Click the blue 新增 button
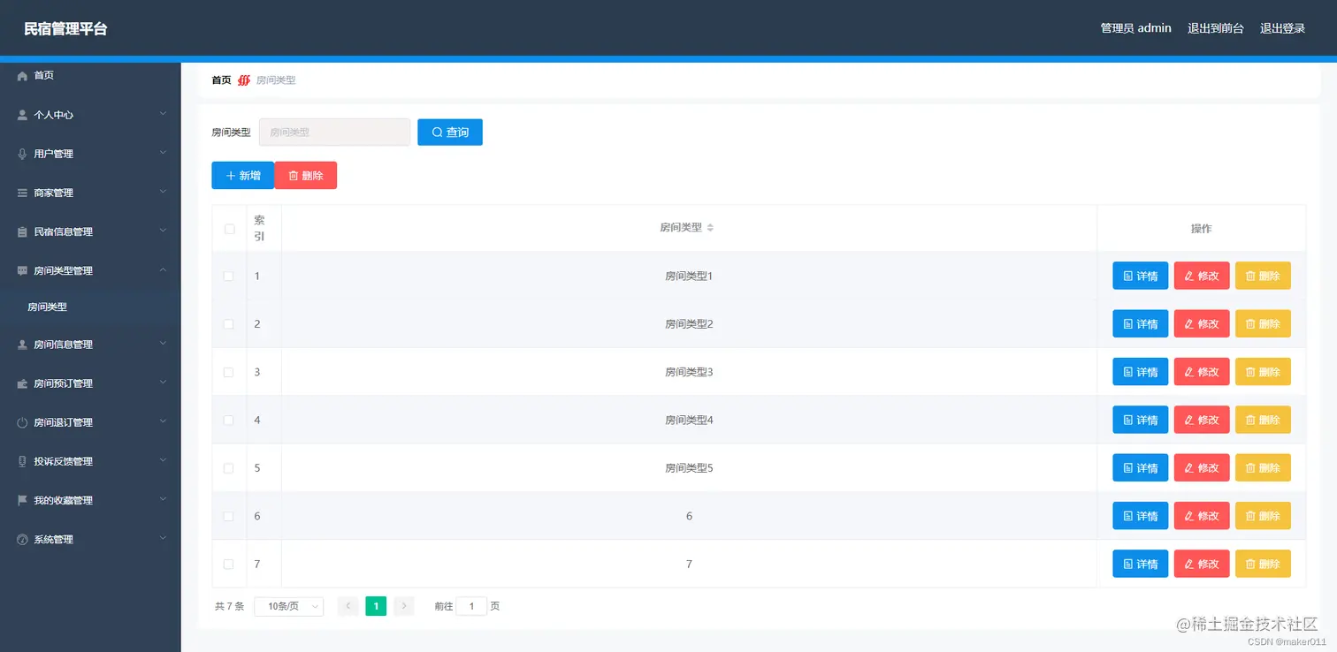 [x=243, y=176]
